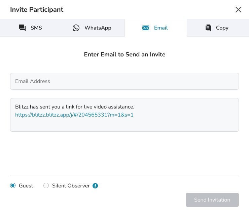249x217 pixels.
Task: Click the WhatsApp logo icon
Action: 76,28
